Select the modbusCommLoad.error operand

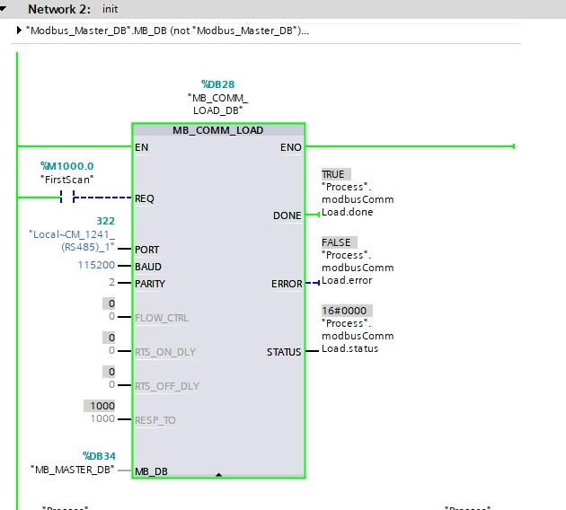358,268
